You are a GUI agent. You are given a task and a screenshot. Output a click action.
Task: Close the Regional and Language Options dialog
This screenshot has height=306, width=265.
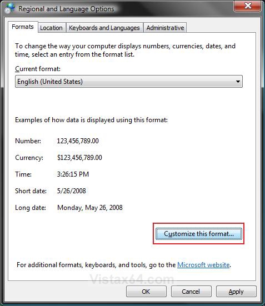tap(248, 6)
